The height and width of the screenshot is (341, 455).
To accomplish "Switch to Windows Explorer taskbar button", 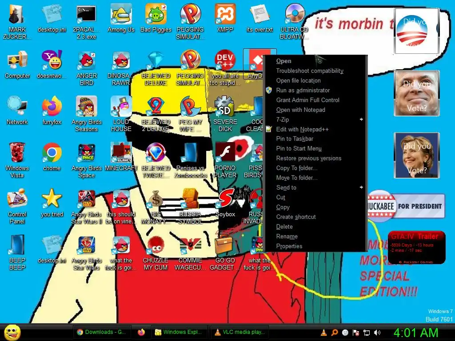I will [179, 332].
